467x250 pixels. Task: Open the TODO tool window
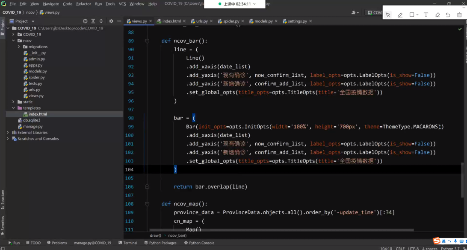coord(33,243)
